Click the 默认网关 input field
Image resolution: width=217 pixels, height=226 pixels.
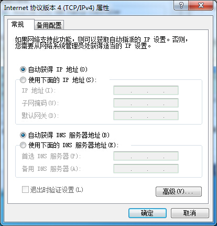(146, 116)
